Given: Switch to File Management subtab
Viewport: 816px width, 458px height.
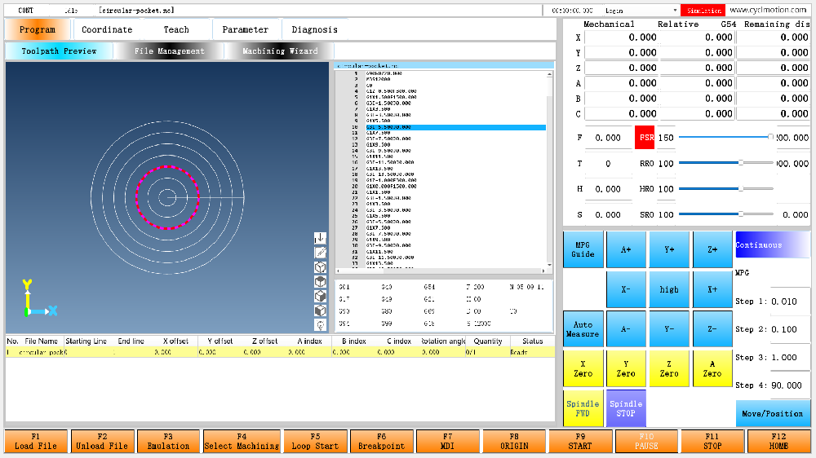Looking at the screenshot, I should coord(169,51).
